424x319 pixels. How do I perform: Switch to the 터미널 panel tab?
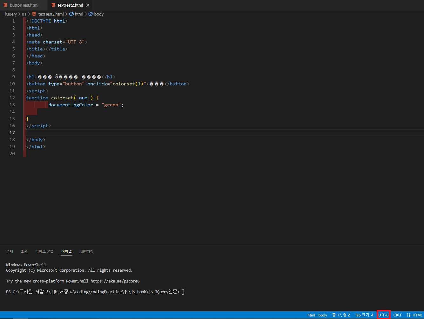tap(66, 251)
